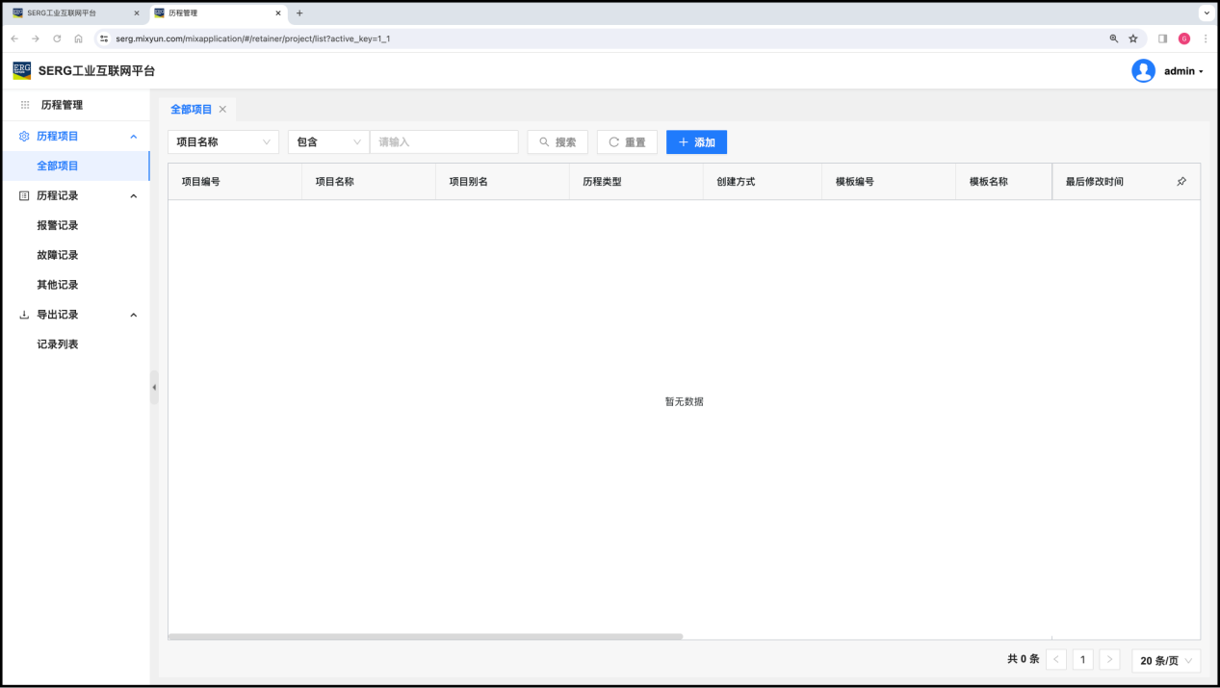Click the grid icon beside 历程管理
Screen dimensions: 1220x688
[x=25, y=105]
